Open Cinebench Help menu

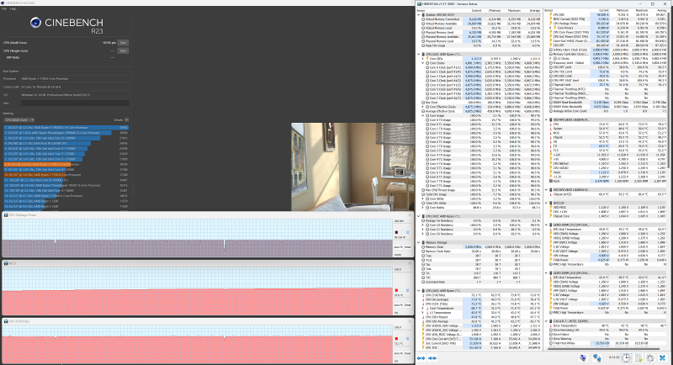coord(13,8)
